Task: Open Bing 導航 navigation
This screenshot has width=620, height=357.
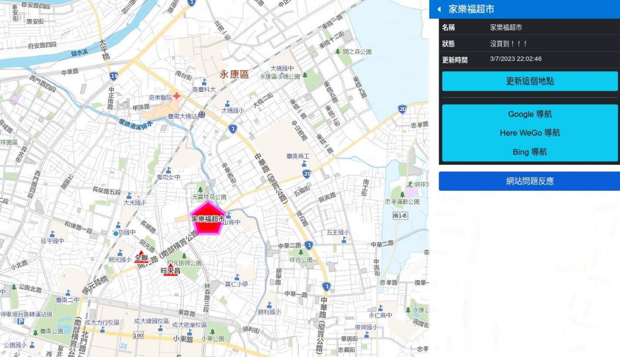Action: tap(530, 152)
